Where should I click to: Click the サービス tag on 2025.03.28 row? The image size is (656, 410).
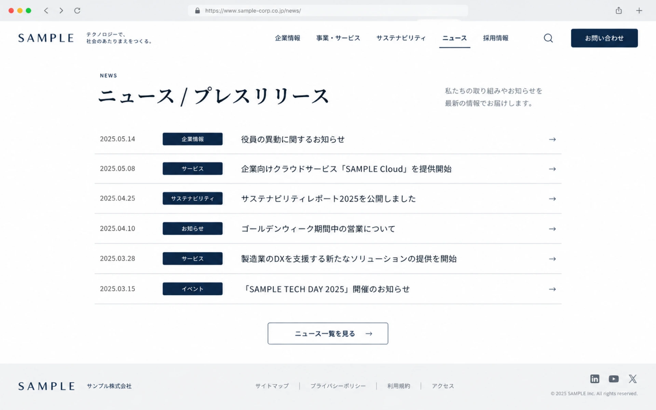192,259
